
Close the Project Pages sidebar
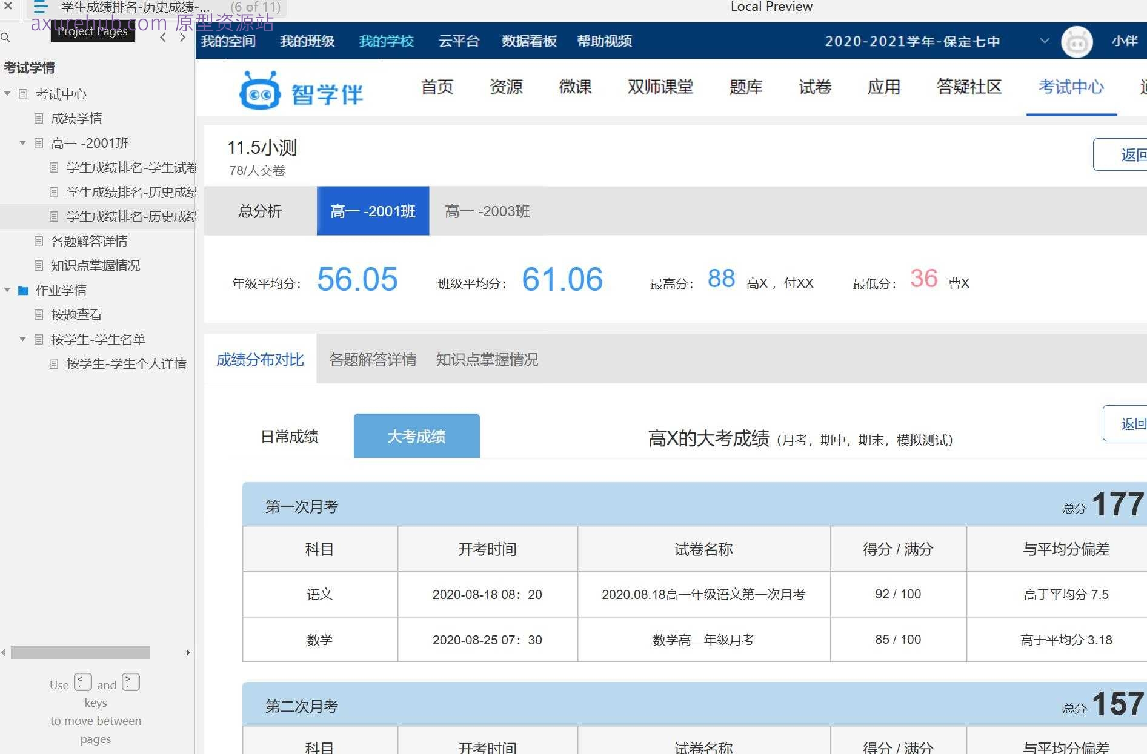click(7, 7)
